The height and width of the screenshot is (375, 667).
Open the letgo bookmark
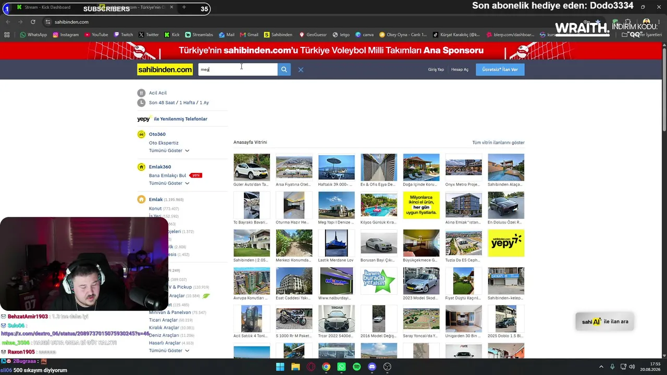(x=341, y=35)
